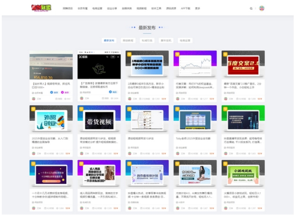Select the 最新发布 filter tab
The height and width of the screenshot is (216, 295).
[x=109, y=40]
